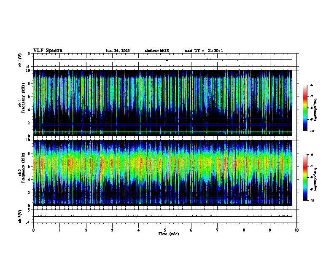The image size is (334, 258).
Task: Click the time axis tick label "1"
Action: pos(59,230)
